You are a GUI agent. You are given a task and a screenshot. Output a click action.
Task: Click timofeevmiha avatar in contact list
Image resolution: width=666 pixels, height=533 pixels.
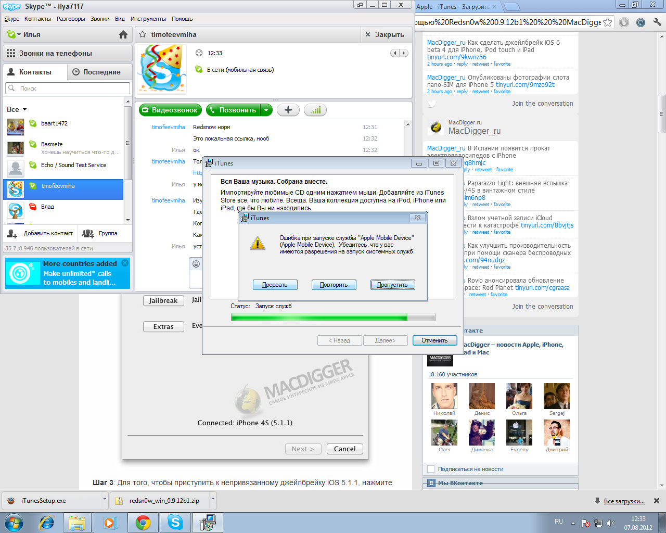click(x=16, y=189)
